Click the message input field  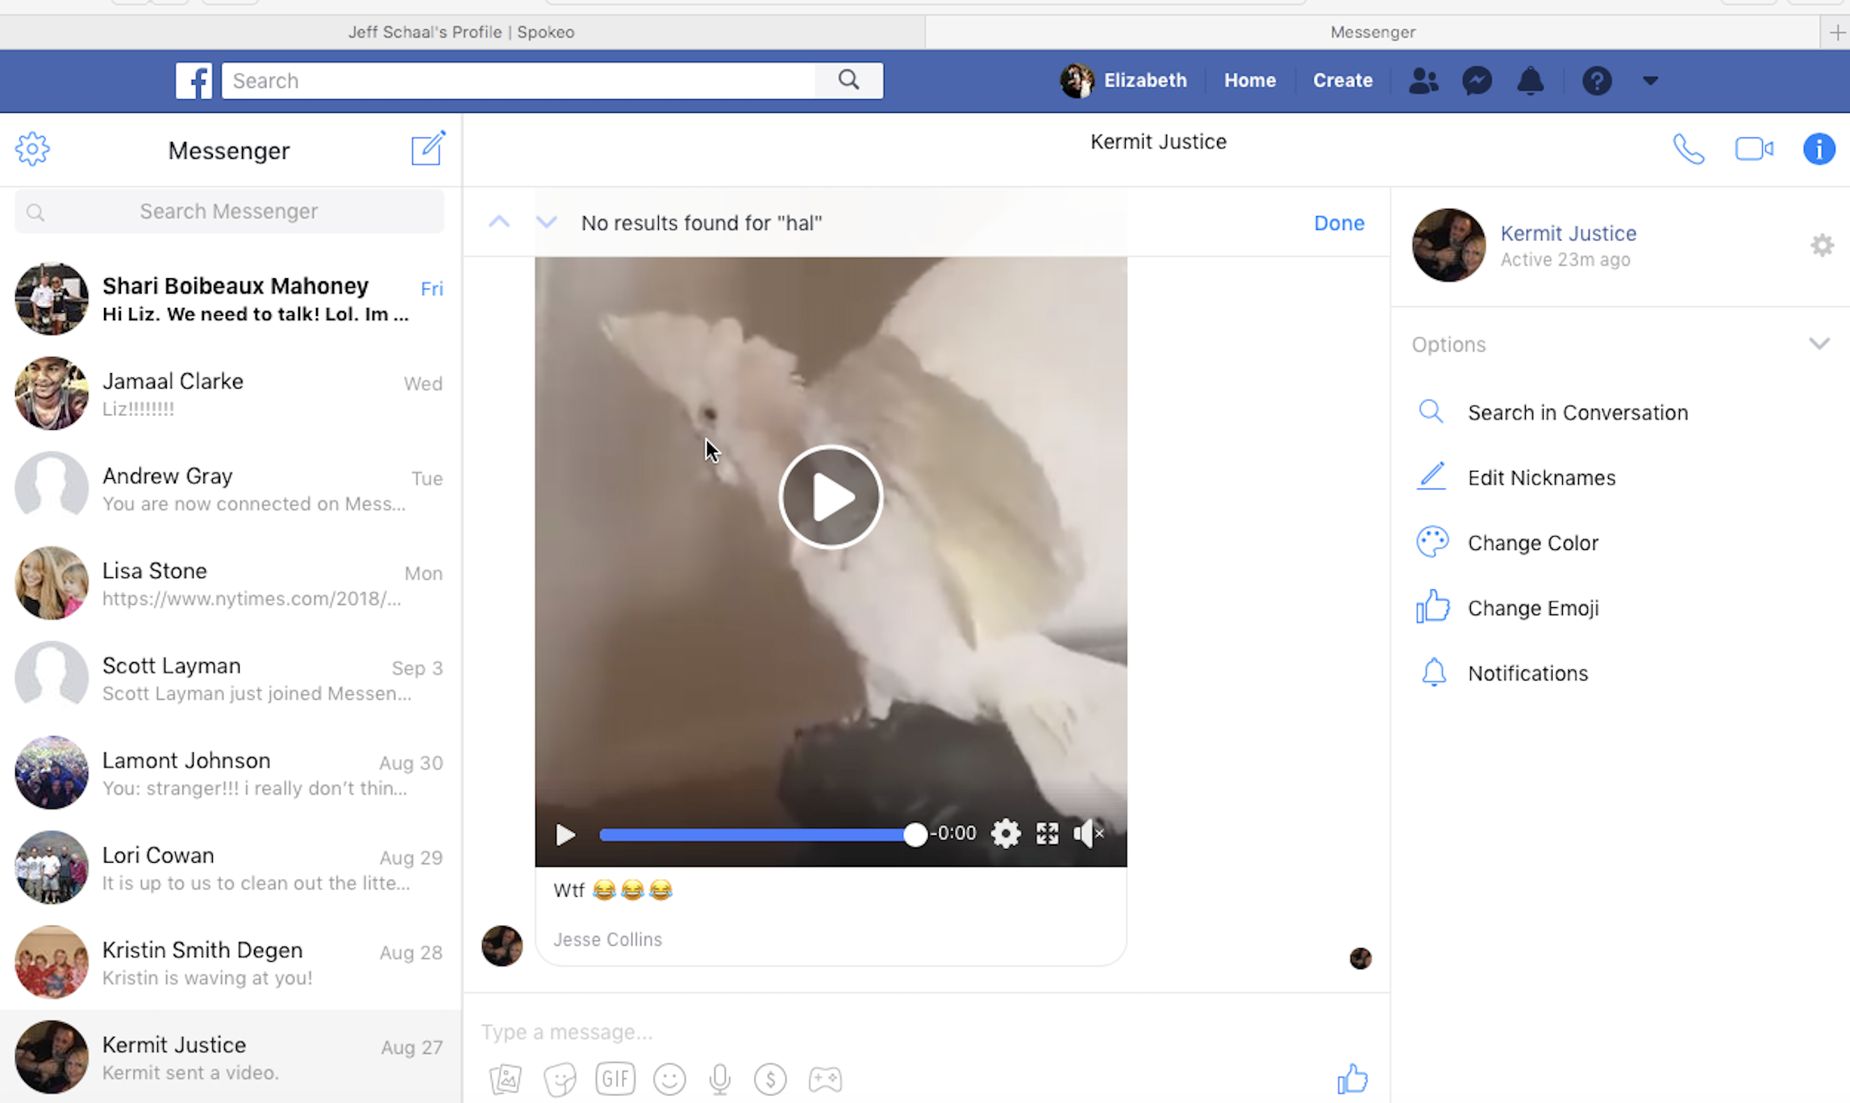[927, 1032]
